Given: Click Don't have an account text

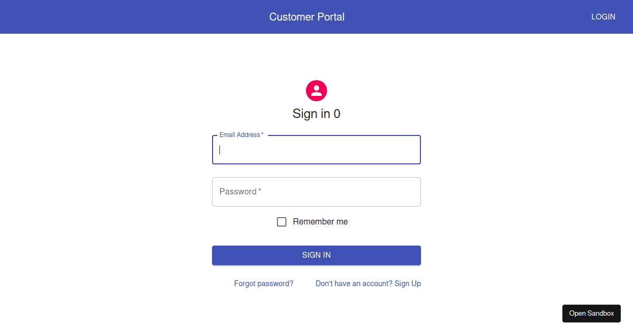Looking at the screenshot, I should 353,284.
